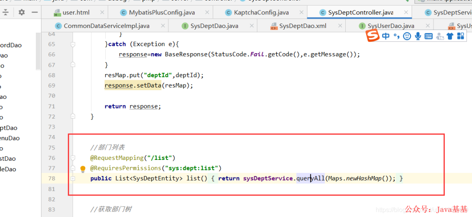Click line number 71 in the gutter
This screenshot has width=472, height=217.
pos(52,106)
